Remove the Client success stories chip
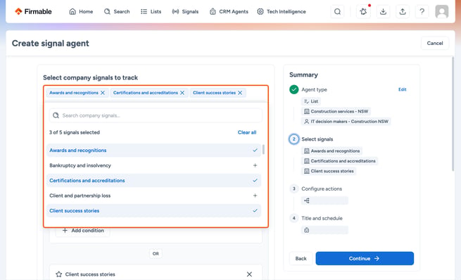This screenshot has height=280, width=461. point(240,93)
